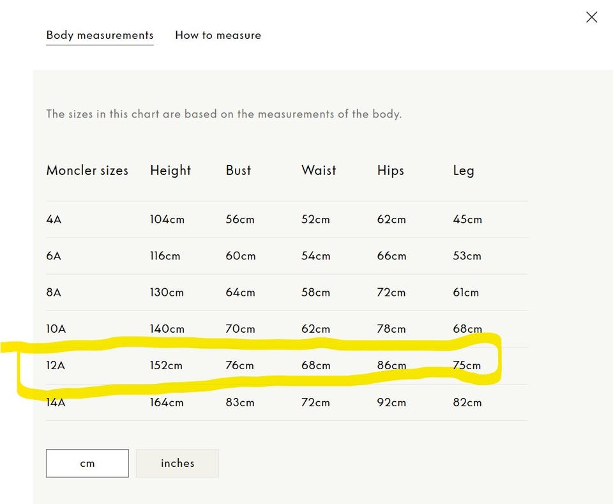Close the size guide with the X icon
This screenshot has height=504, width=613.
click(591, 17)
